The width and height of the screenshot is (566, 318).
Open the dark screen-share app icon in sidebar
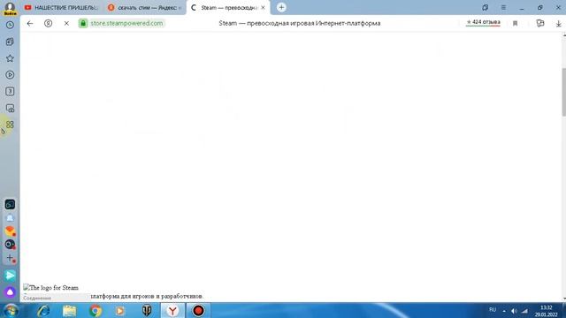point(10,204)
